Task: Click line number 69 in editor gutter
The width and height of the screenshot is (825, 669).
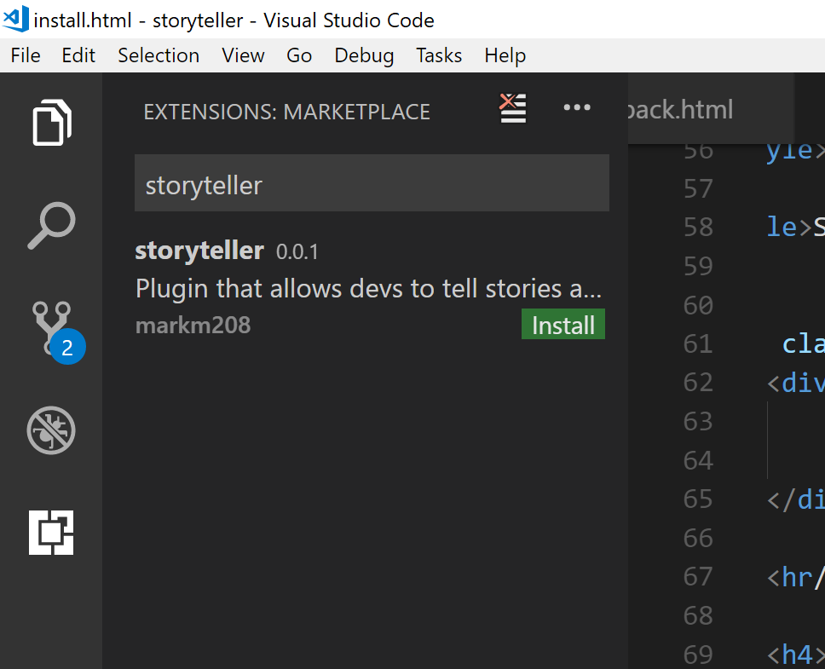Action: tap(698, 655)
